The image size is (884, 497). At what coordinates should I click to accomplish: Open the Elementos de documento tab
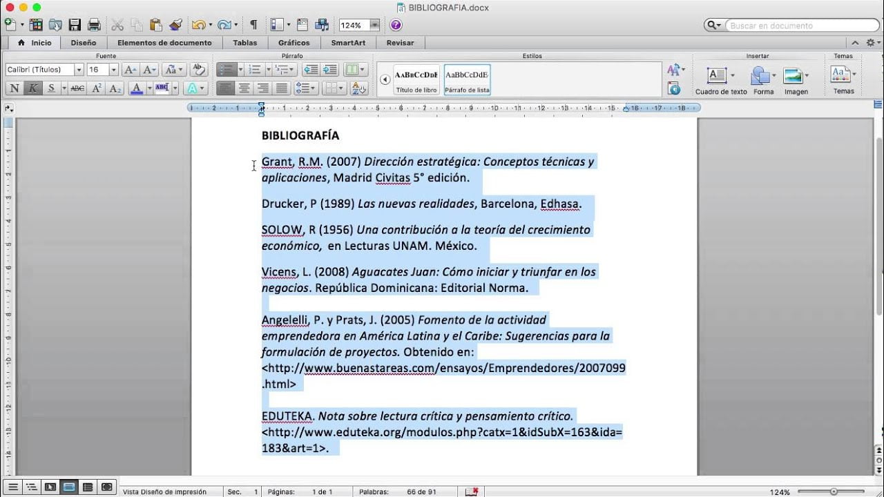[x=164, y=43]
